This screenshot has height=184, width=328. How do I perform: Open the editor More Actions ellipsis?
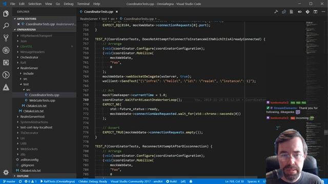point(323,12)
